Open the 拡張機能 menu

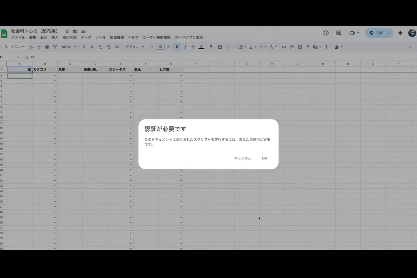click(x=117, y=38)
